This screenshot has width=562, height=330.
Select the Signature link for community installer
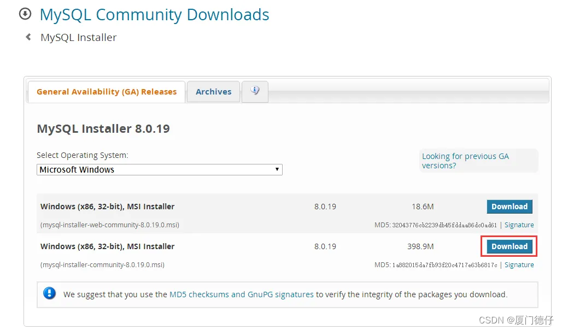(519, 264)
